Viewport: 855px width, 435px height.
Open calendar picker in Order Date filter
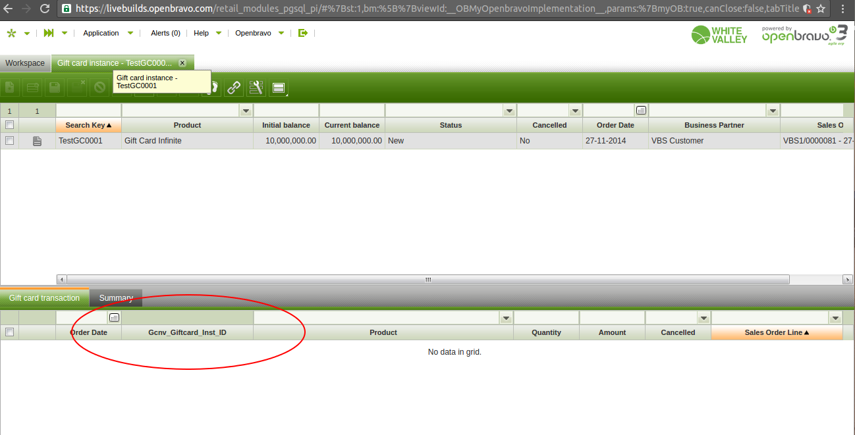tap(640, 111)
